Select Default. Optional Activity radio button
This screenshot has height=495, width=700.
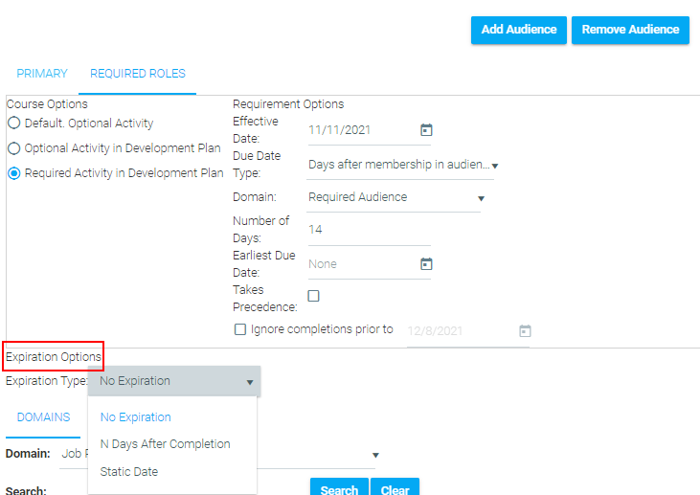(14, 123)
